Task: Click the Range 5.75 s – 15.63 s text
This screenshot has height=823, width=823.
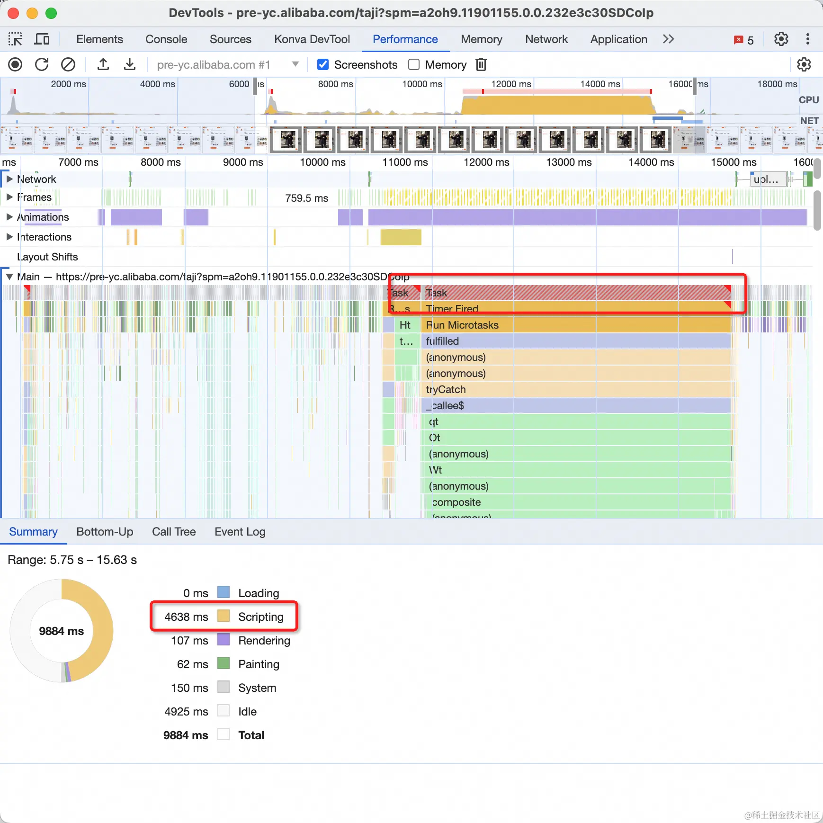Action: (72, 560)
